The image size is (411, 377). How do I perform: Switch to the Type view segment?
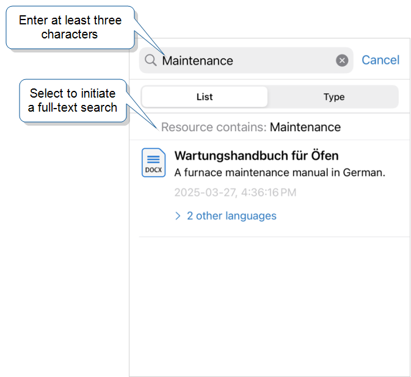tap(333, 97)
